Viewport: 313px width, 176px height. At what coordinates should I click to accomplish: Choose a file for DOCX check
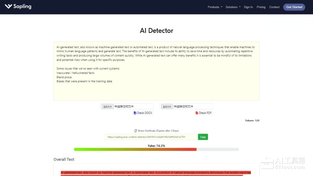tap(107, 106)
